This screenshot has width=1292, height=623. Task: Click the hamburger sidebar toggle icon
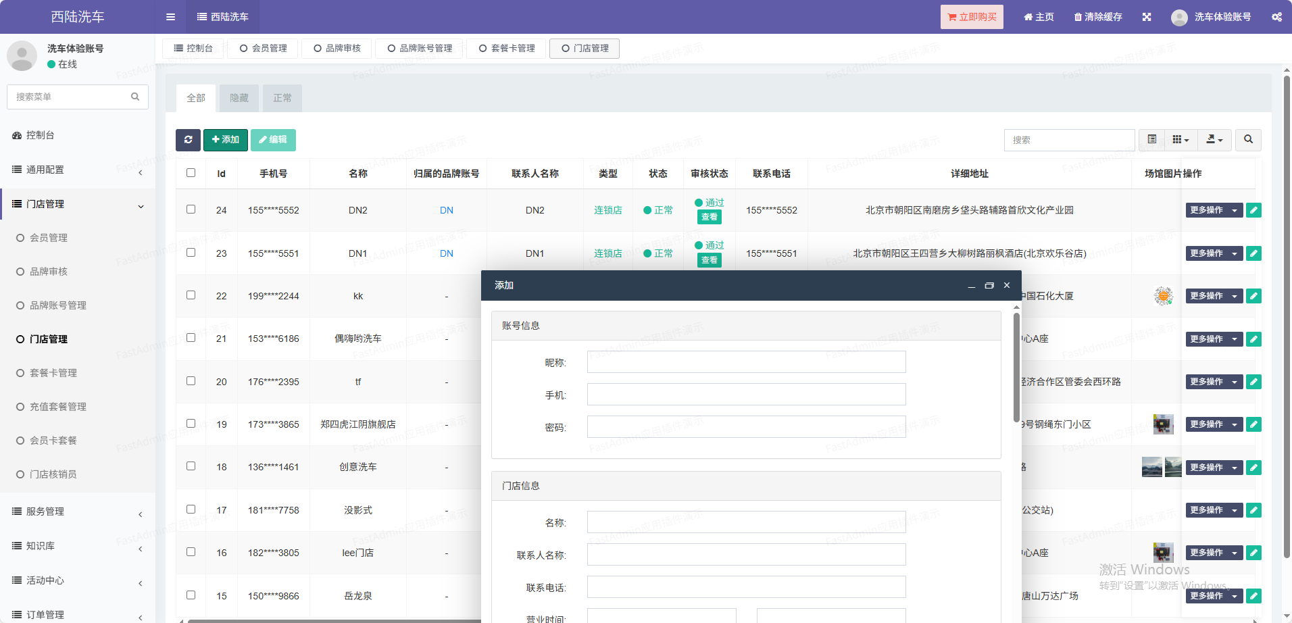point(170,17)
